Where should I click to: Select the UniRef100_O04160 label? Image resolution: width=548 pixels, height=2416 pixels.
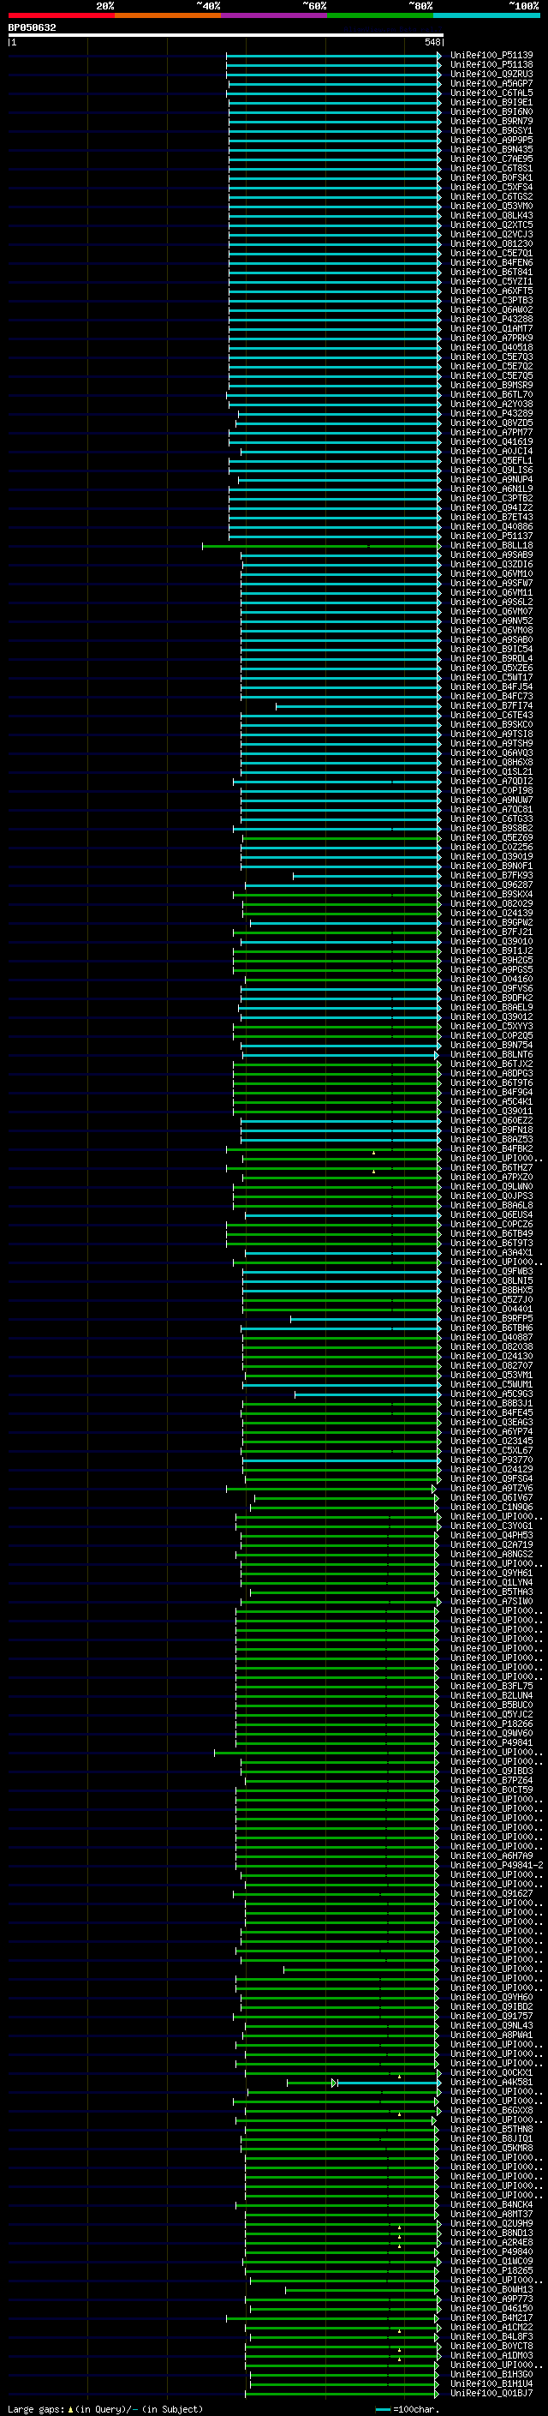click(491, 979)
